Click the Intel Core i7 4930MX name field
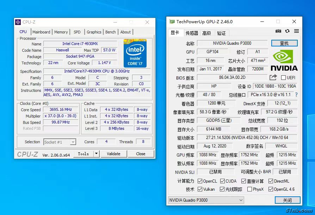Viewport: 315px width, 215px height. point(80,44)
